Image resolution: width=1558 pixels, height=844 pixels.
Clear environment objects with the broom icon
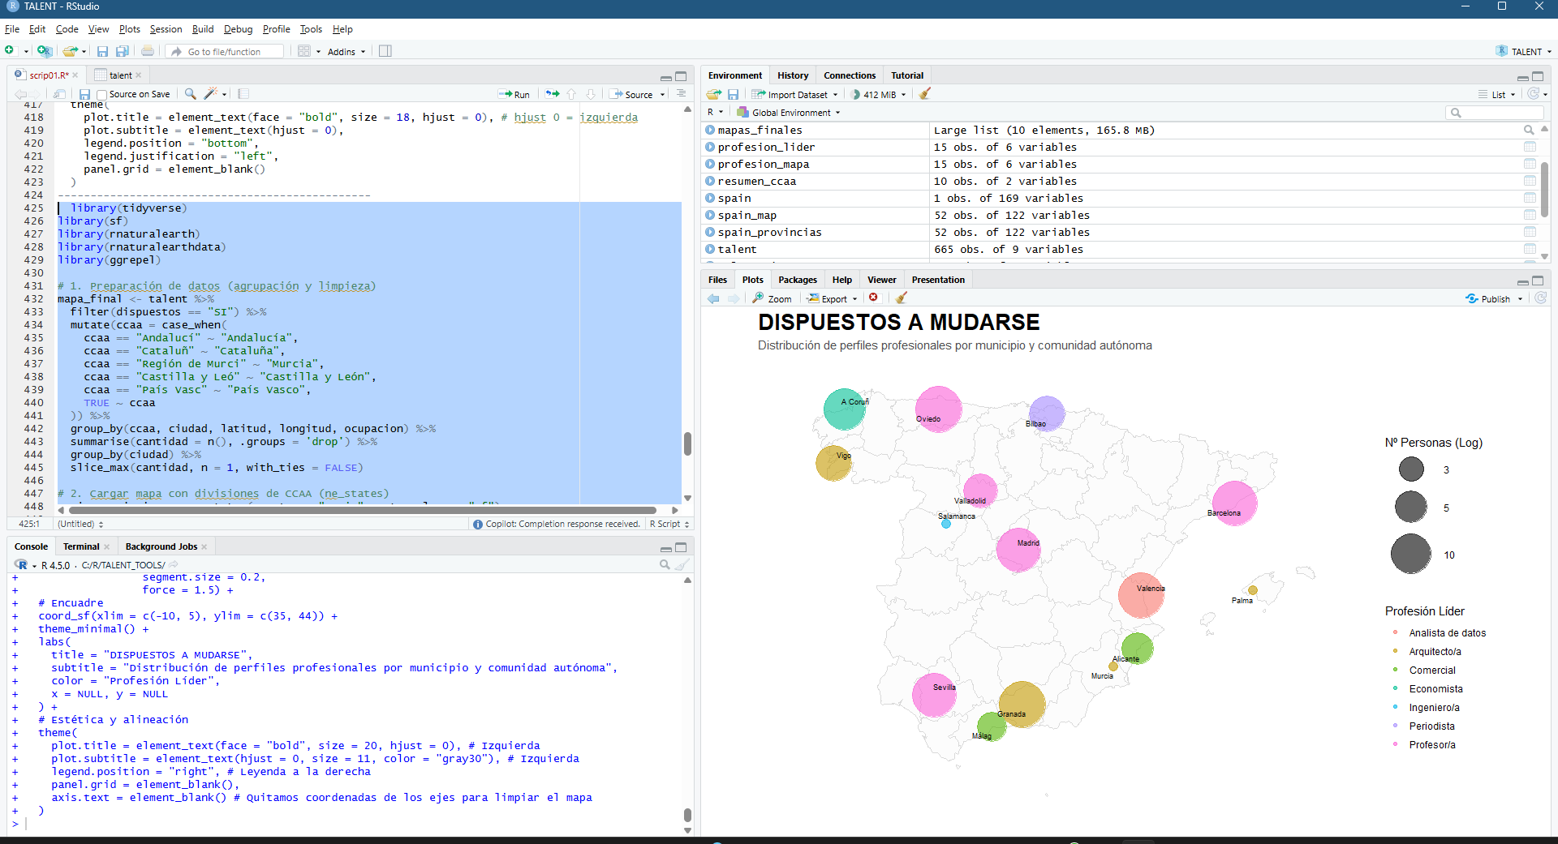tap(924, 94)
